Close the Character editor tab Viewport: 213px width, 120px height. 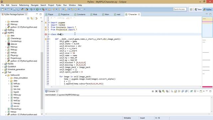139,14
